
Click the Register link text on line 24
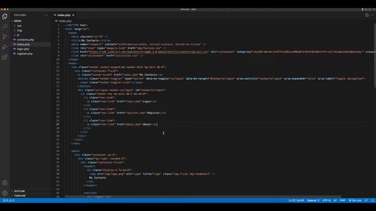pos(154,113)
